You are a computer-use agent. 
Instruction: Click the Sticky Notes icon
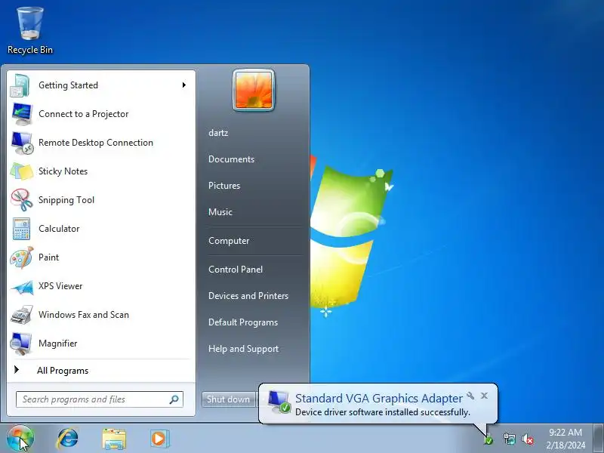coord(21,171)
